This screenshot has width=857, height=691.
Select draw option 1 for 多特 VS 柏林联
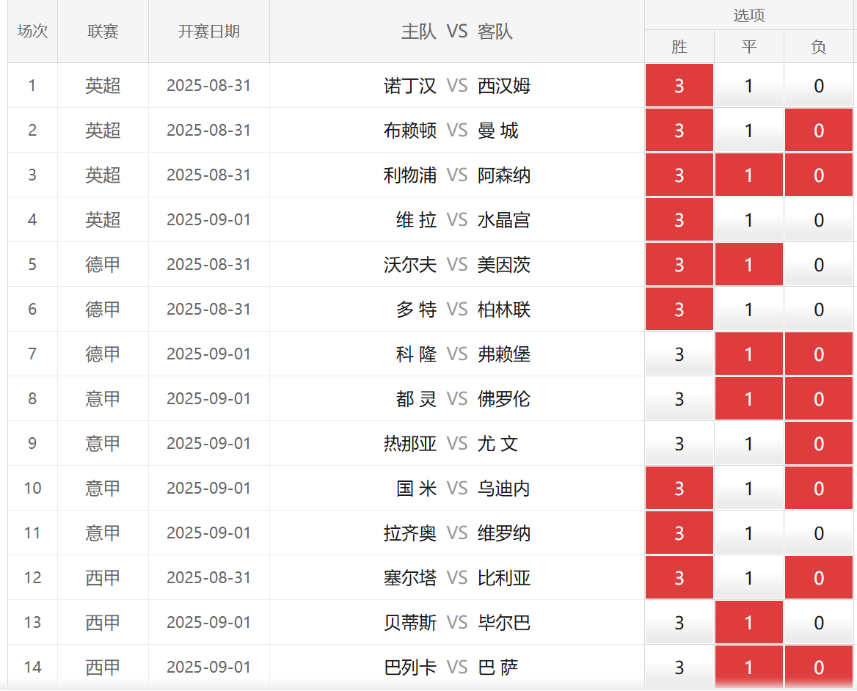[749, 310]
